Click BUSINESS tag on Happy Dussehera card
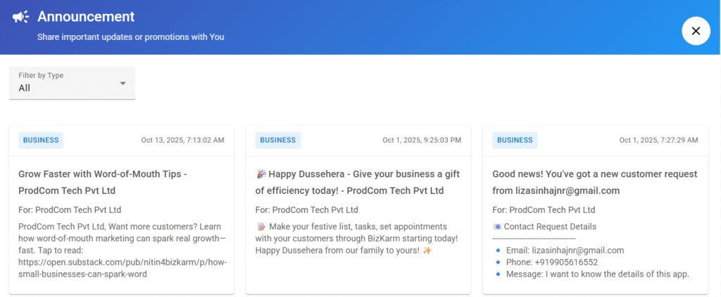 coord(277,140)
